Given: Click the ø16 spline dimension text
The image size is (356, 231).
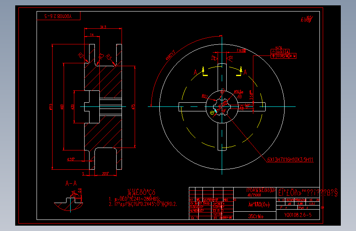Looking at the screenshot, I should click(239, 91).
